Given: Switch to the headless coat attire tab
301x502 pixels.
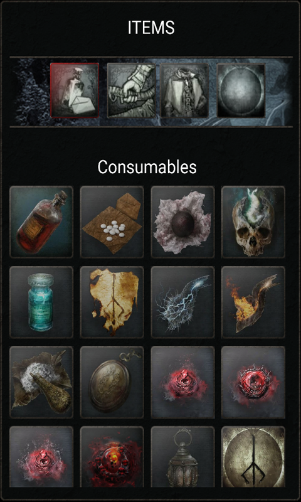Looking at the screenshot, I should click(184, 90).
